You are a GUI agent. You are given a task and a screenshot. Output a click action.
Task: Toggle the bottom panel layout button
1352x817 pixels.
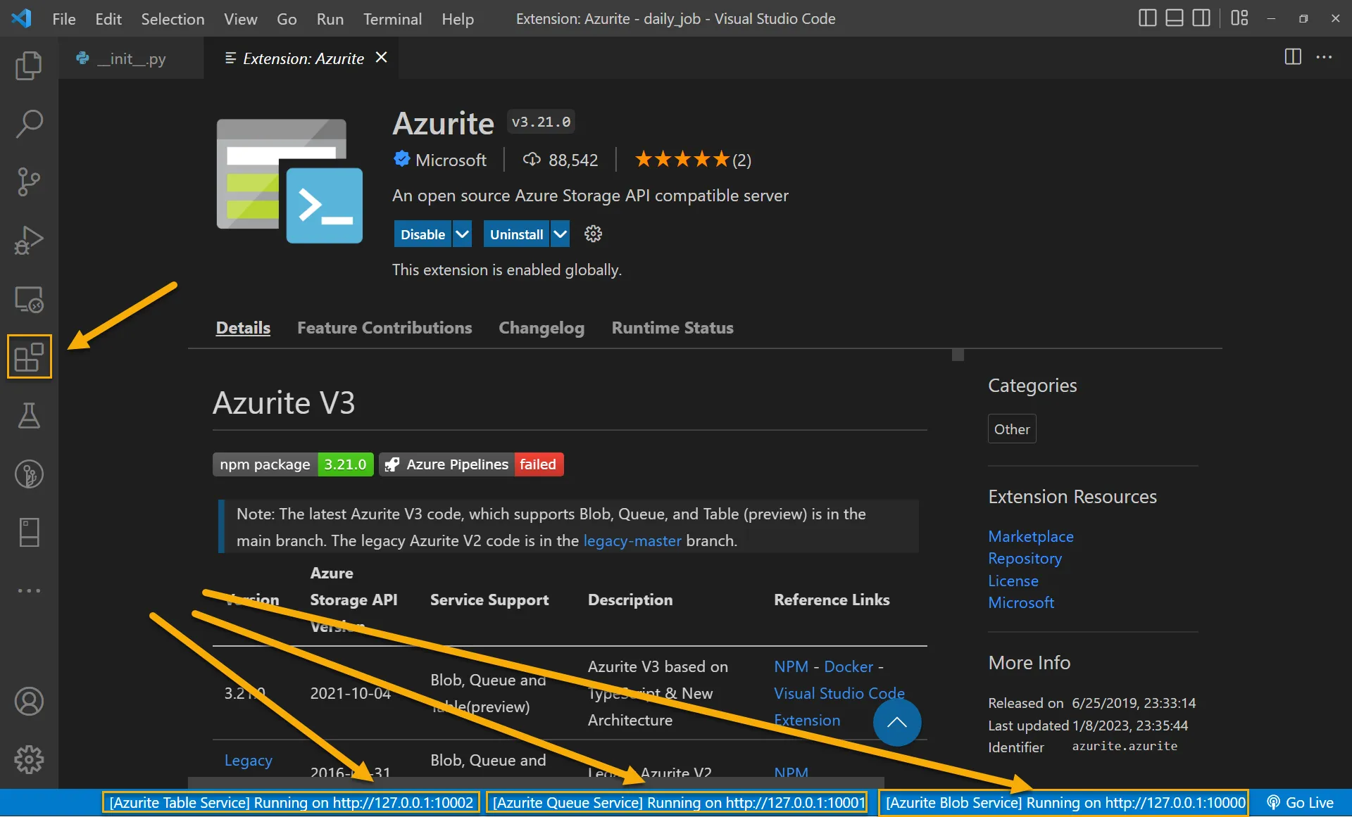(x=1174, y=18)
